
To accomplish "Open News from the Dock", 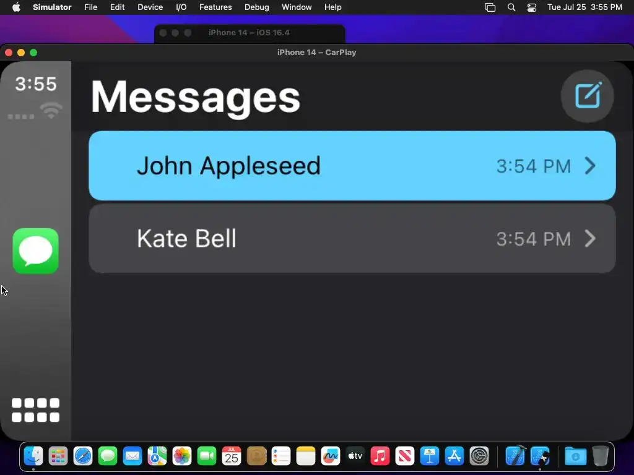I will [405, 456].
